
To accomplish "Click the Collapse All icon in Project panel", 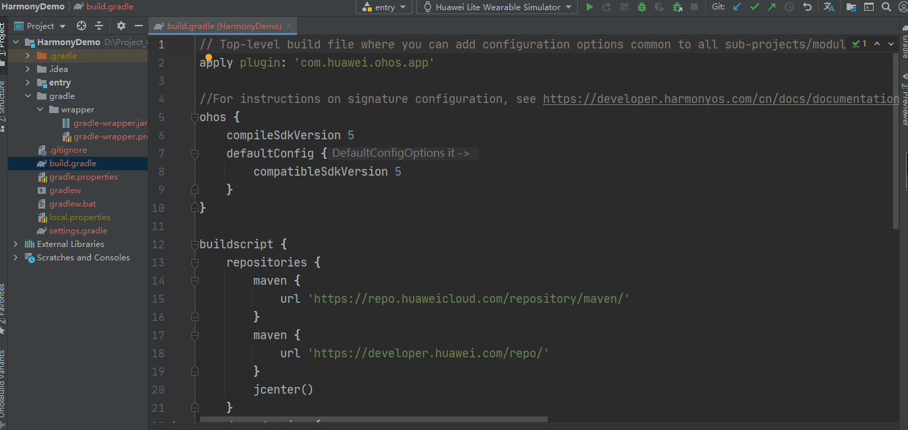I will [x=99, y=26].
